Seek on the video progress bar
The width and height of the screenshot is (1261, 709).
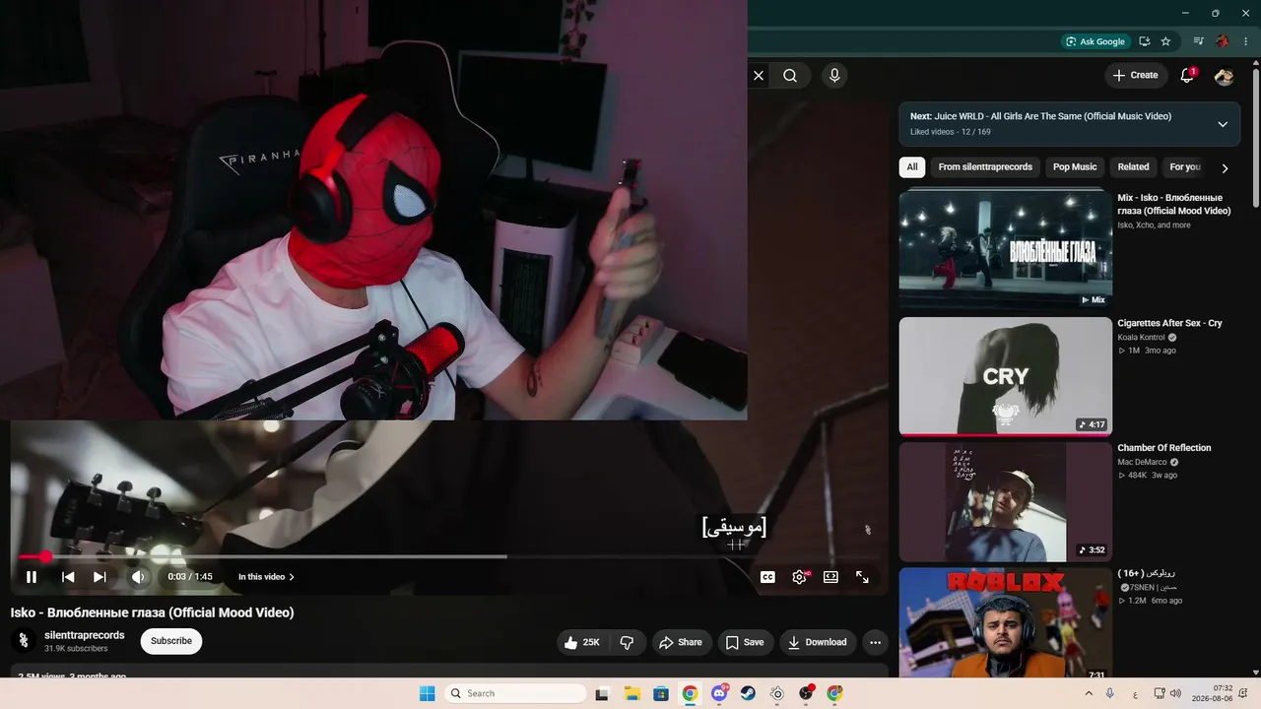tap(448, 557)
